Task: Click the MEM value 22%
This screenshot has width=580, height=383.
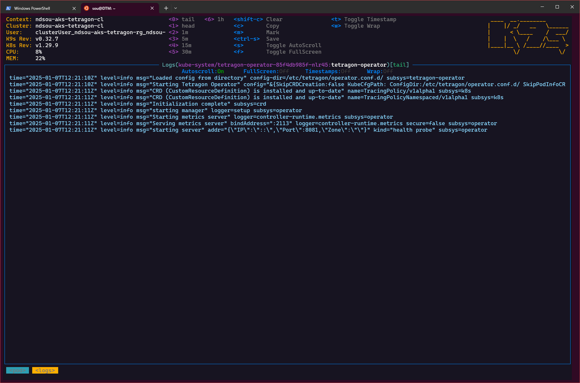Action: point(40,58)
